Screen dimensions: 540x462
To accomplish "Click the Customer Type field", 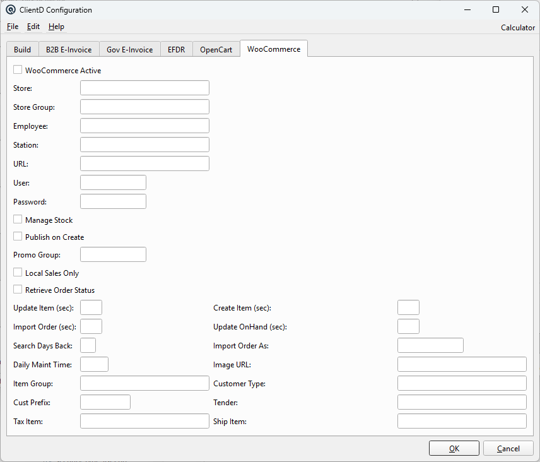I will 462,384.
